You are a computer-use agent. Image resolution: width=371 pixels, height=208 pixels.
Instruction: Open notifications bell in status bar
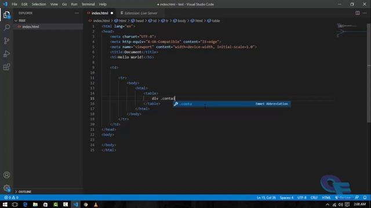click(365, 198)
